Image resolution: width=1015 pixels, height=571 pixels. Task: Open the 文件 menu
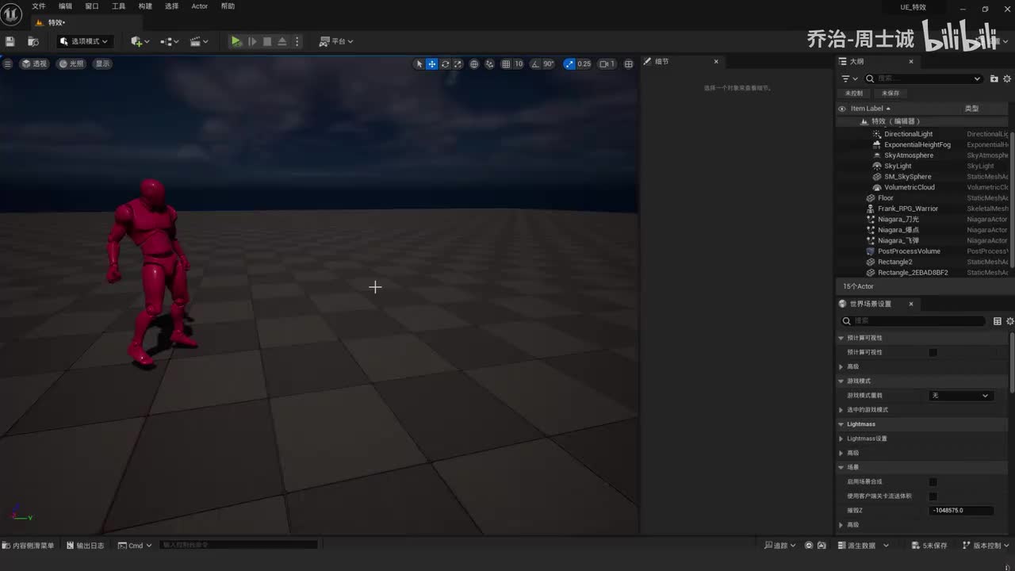coord(39,6)
